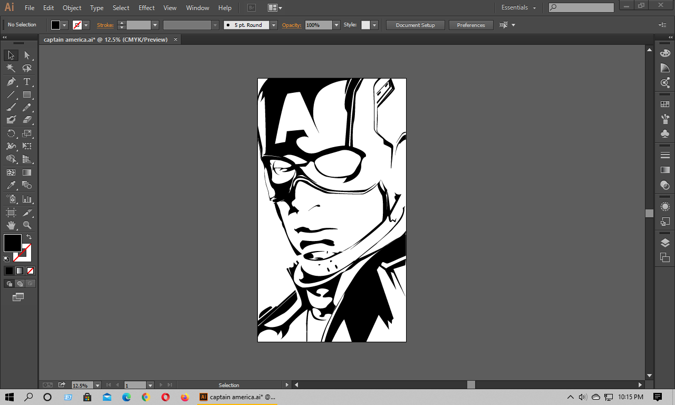
Task: Select the Rotate tool
Action: (11, 133)
